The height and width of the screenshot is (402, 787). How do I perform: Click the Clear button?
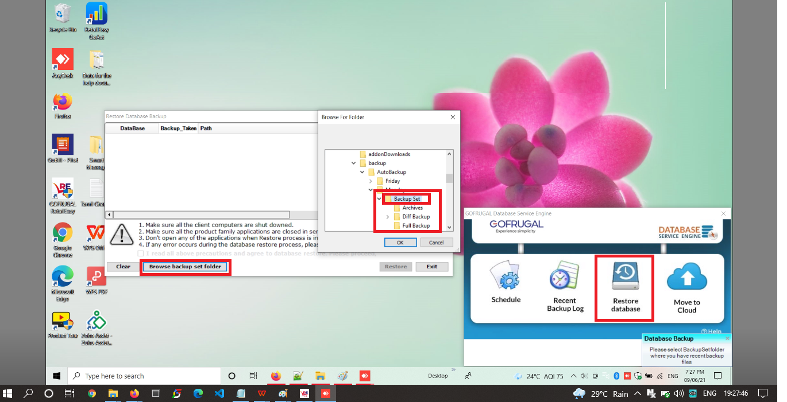(x=123, y=267)
